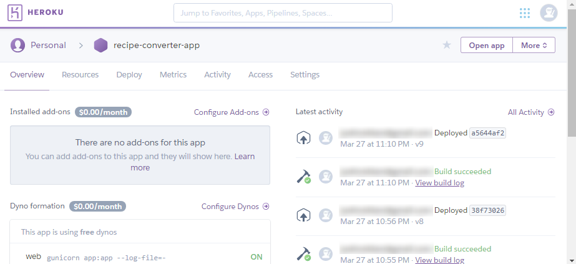576x264 pixels.
Task: Click the top deploy upload arrow icon
Action: click(x=303, y=138)
